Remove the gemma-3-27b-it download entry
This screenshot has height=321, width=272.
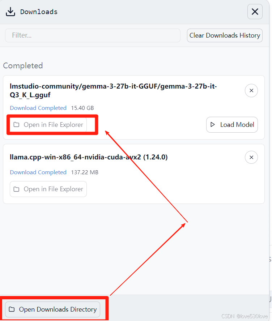coord(251,90)
